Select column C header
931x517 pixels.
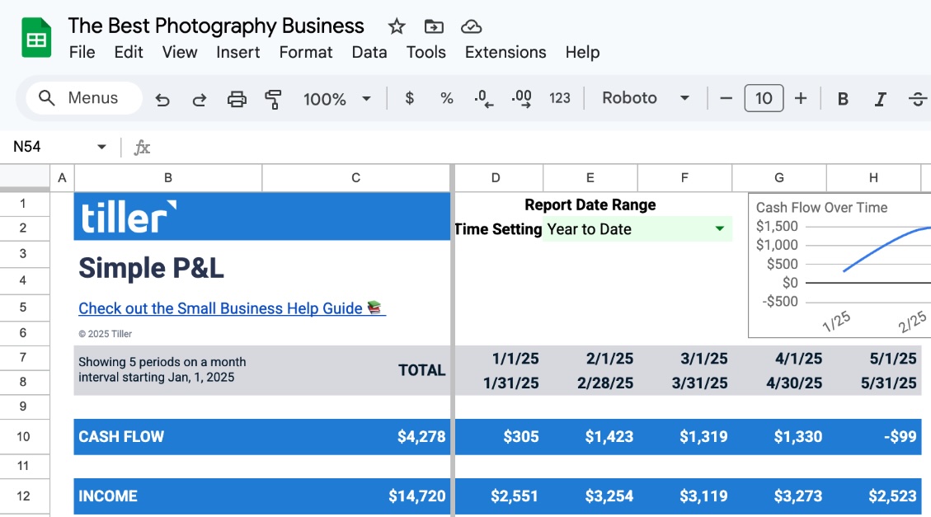[355, 177]
